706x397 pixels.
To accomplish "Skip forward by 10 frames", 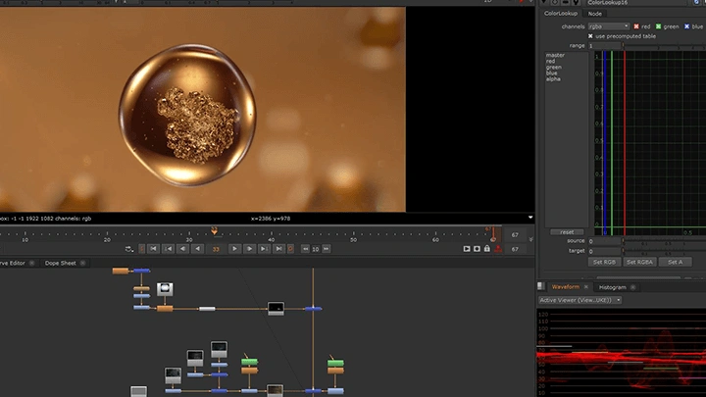I will [x=327, y=249].
